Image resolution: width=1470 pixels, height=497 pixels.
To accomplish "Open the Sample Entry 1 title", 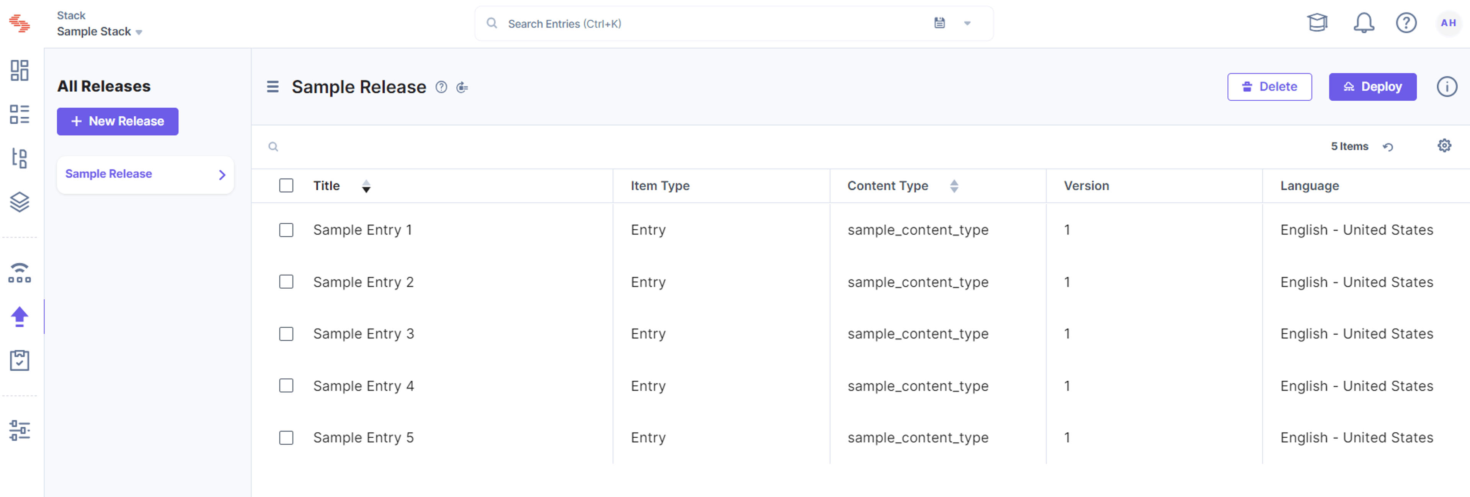I will tap(363, 230).
